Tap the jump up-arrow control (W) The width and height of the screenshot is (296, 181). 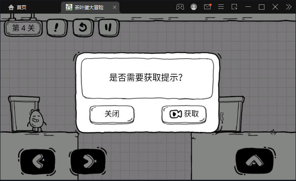255,161
